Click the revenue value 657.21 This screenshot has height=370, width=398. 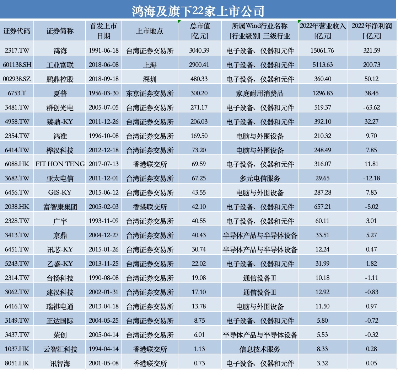(x=323, y=207)
